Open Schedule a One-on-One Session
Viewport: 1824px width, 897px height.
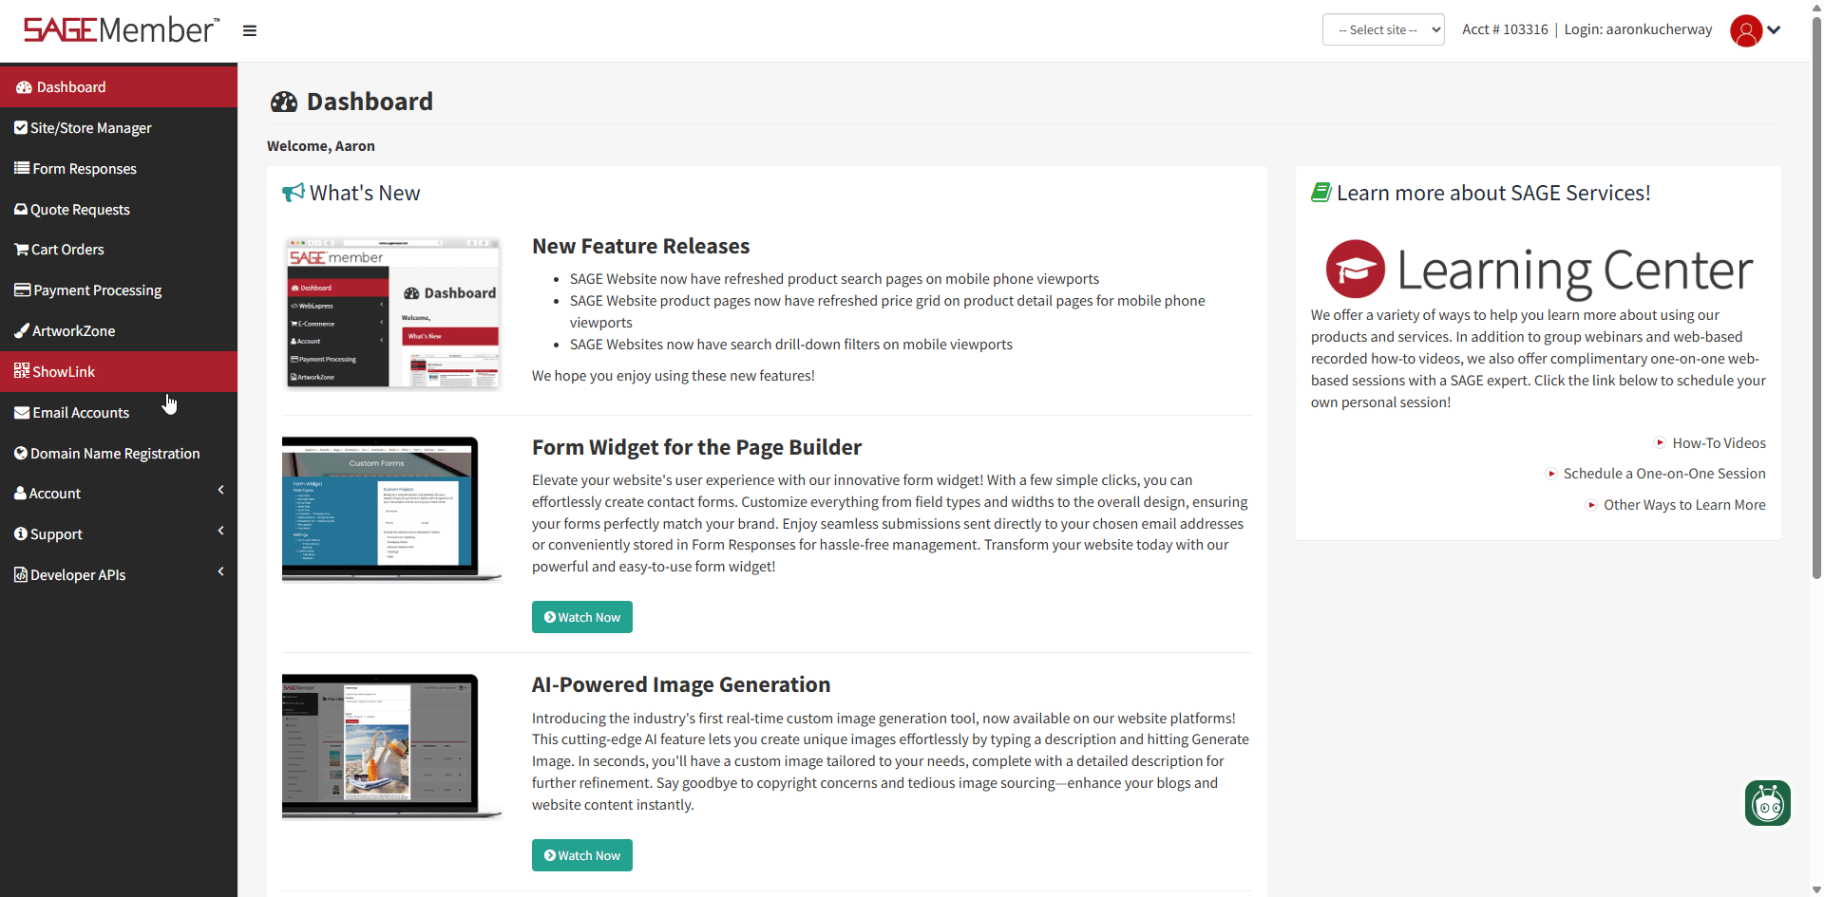coord(1663,473)
